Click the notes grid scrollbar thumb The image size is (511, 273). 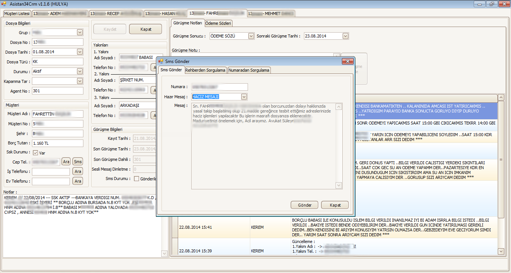click(x=500, y=159)
